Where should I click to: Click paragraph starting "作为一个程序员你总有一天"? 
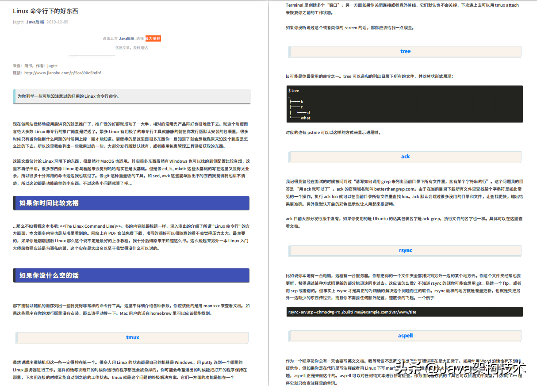point(404,373)
